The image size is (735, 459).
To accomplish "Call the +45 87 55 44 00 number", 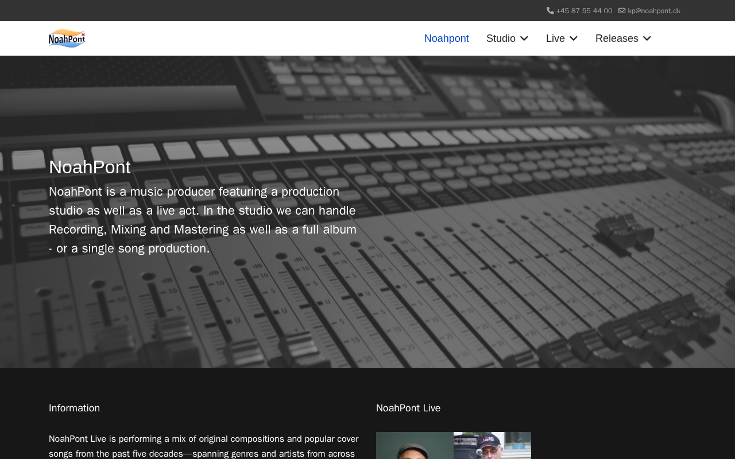I will point(584,11).
